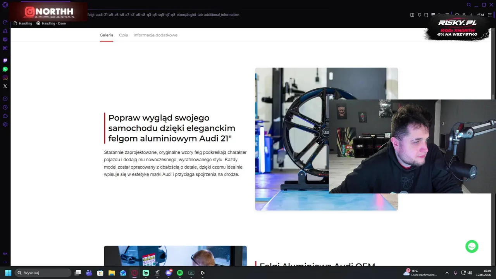Open Logitech G HUB from the taskbar

[203, 273]
